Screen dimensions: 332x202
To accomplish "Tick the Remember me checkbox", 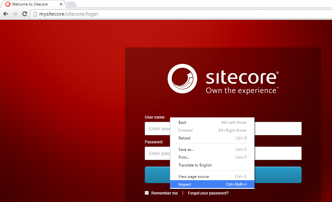I will [x=147, y=193].
